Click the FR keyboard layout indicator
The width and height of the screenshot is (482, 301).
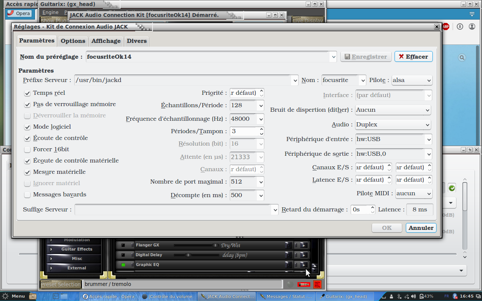point(447,296)
